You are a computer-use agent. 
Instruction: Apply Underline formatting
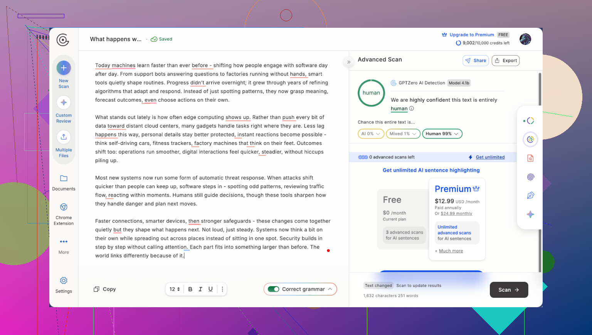[210, 289]
